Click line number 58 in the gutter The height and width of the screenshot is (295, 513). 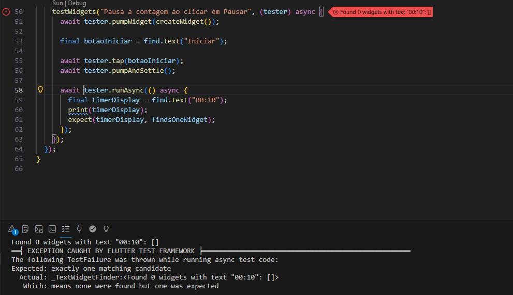19,90
